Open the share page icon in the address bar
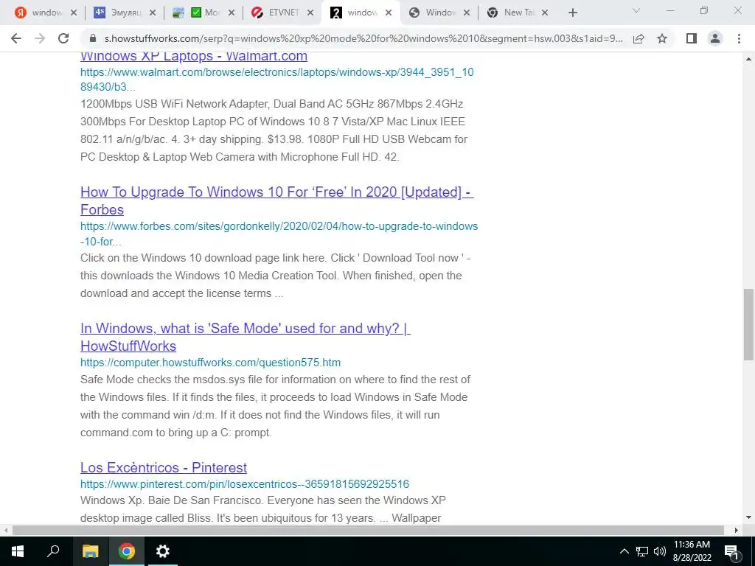755x566 pixels. [x=639, y=38]
